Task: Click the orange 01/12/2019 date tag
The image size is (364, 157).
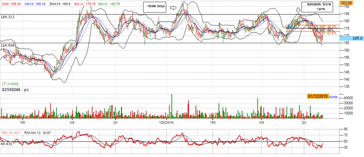Action: tap(318, 96)
